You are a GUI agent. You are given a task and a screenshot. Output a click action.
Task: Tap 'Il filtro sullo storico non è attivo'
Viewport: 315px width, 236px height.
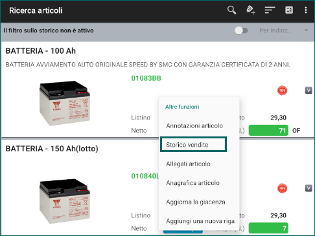49,30
